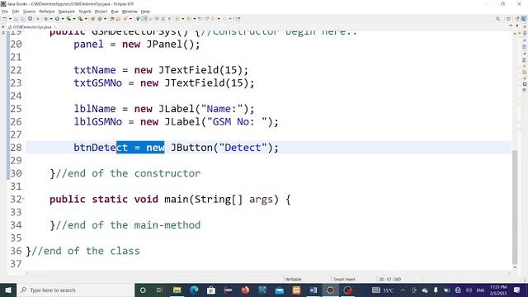Open the Edit menu
Viewport: 528px width, 297px height.
[16, 12]
